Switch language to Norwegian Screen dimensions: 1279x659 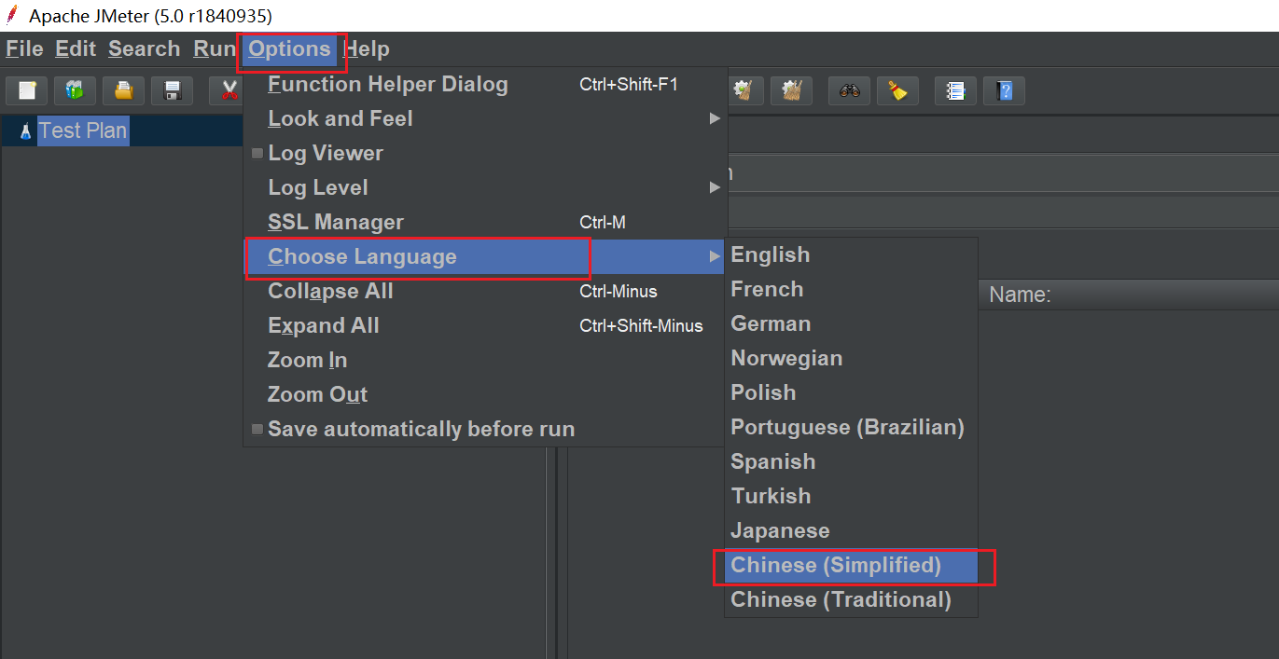[851, 358]
